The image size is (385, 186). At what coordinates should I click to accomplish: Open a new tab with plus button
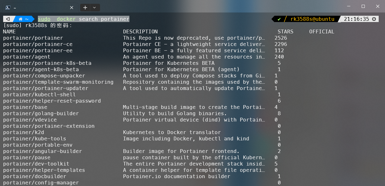click(85, 8)
